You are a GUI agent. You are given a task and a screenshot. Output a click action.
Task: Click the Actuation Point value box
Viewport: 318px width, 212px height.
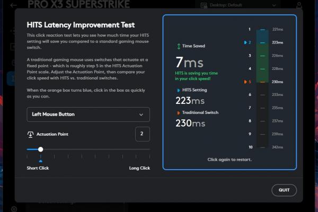coord(143,134)
